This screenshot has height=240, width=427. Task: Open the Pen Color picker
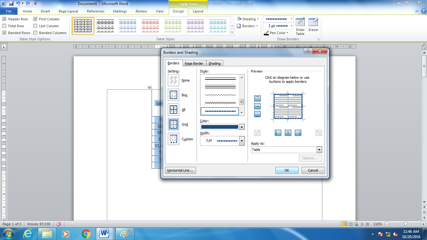(278, 32)
